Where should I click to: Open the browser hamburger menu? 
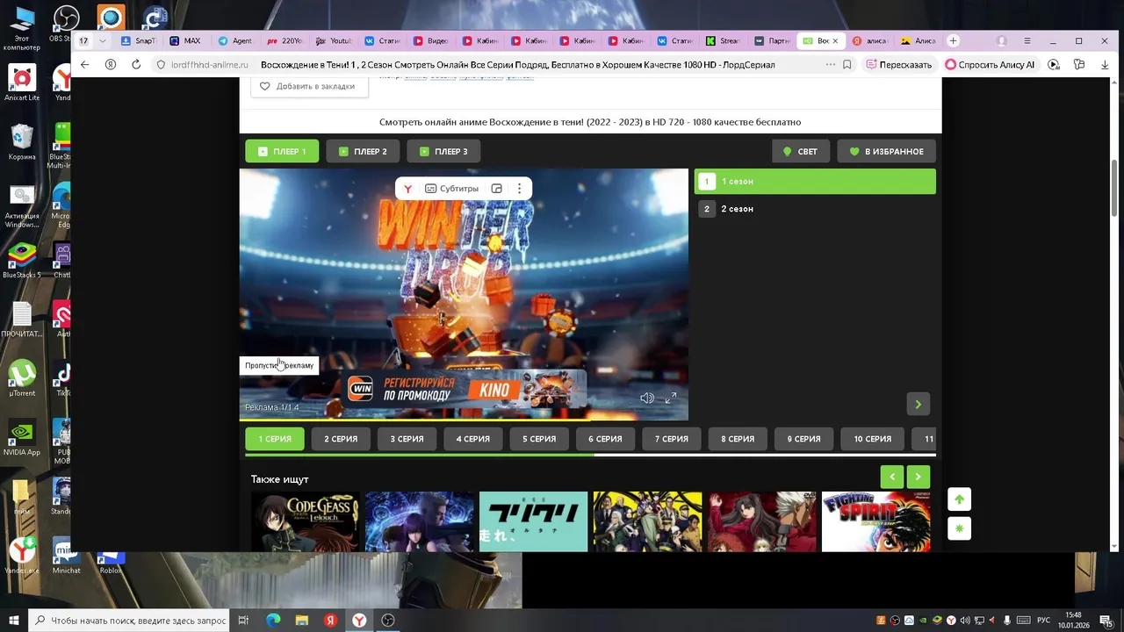(x=1027, y=40)
